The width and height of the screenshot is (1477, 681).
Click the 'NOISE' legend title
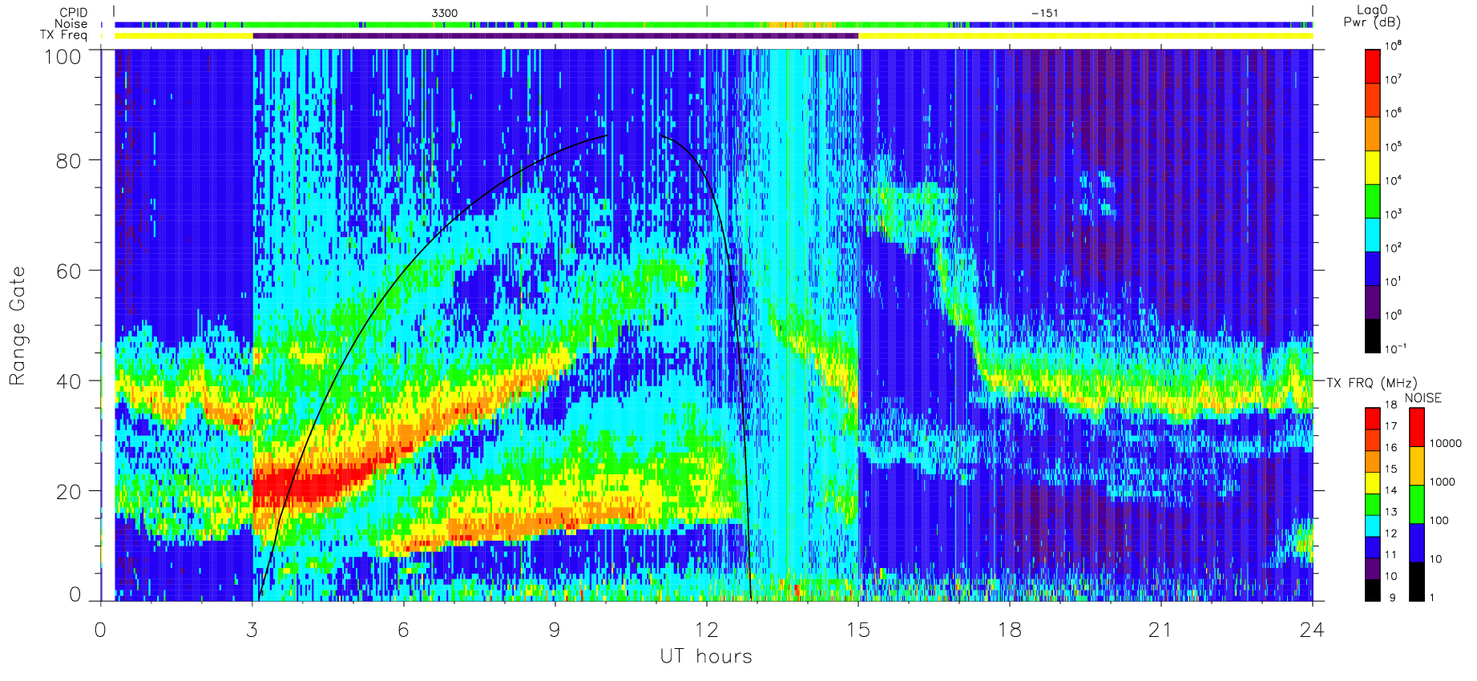[x=1423, y=398]
